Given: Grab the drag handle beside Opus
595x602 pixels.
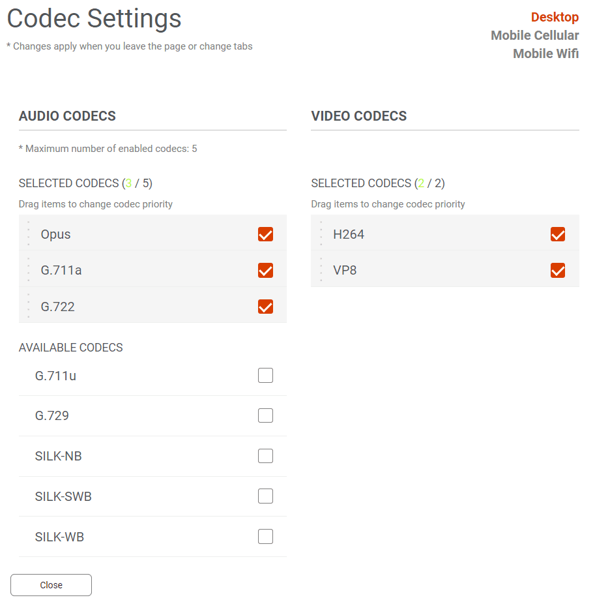Looking at the screenshot, I should pyautogui.click(x=29, y=234).
